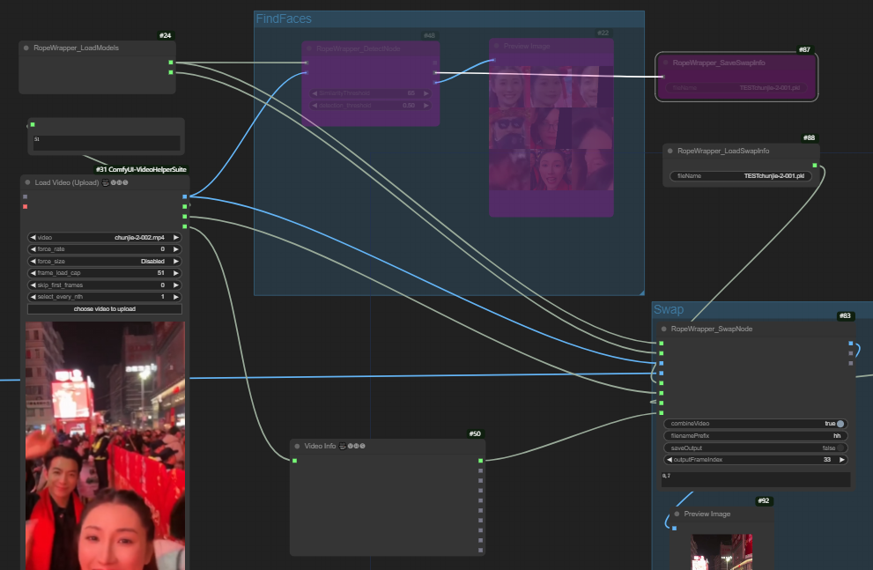Image resolution: width=873 pixels, height=570 pixels.
Task: Click the #31 ComfyUI-VideoHelperSuite badge
Action: (x=141, y=169)
